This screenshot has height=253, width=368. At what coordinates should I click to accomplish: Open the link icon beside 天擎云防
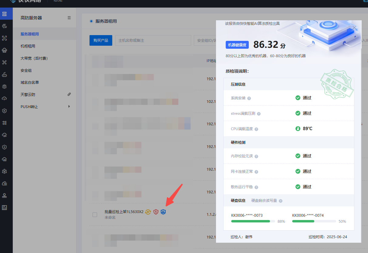(69, 94)
